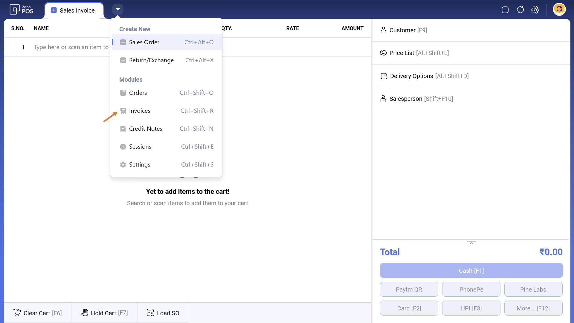Image resolution: width=574 pixels, height=323 pixels.
Task: Click the Paytm QR payment button
Action: 409,289
